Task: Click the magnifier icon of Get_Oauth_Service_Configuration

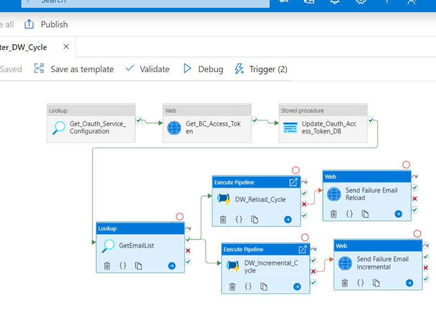Action: (59, 128)
